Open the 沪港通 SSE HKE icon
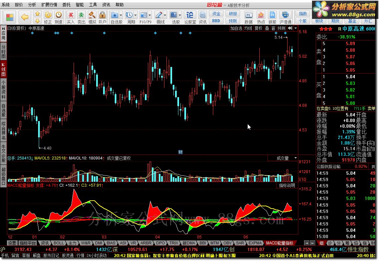 285,17
